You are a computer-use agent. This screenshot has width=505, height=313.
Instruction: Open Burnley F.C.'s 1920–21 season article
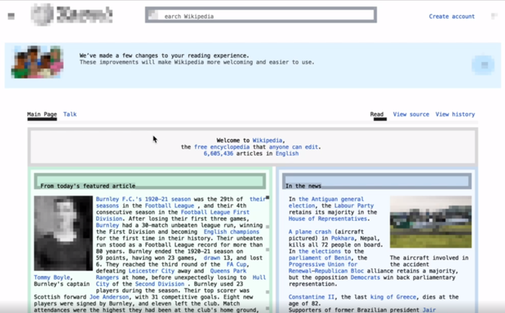(x=144, y=199)
